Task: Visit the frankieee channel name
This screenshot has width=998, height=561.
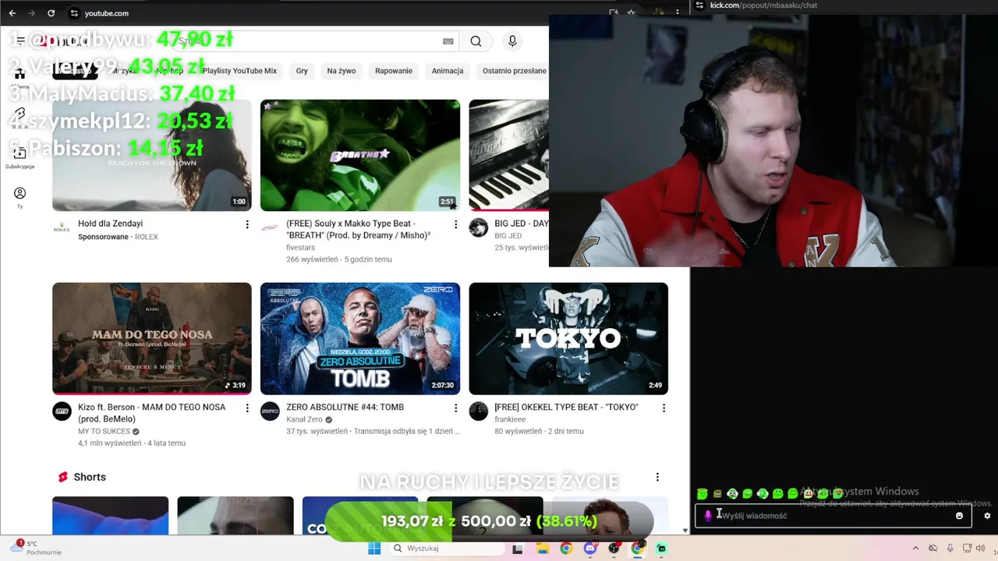Action: pyautogui.click(x=511, y=419)
